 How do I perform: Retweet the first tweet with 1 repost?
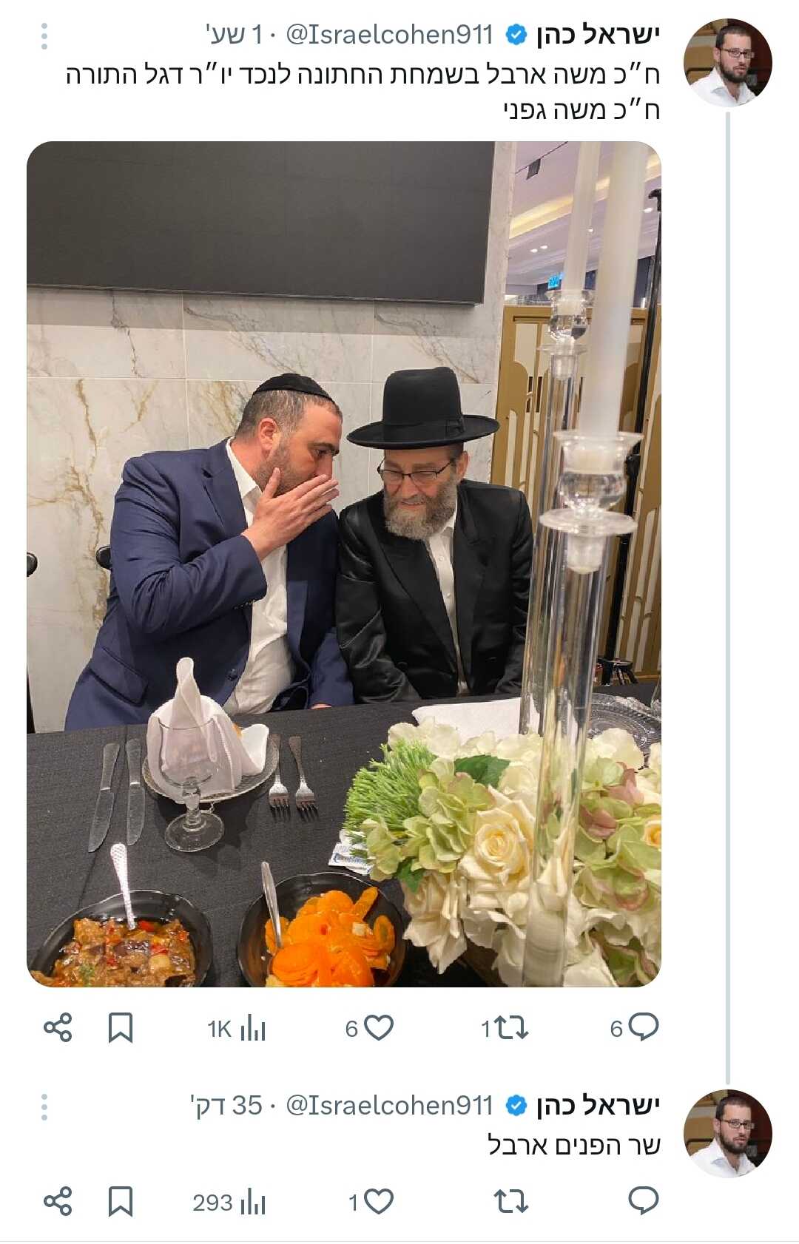[x=505, y=1028]
